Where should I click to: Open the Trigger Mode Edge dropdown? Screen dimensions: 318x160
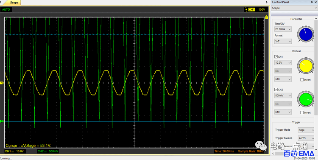(306, 130)
